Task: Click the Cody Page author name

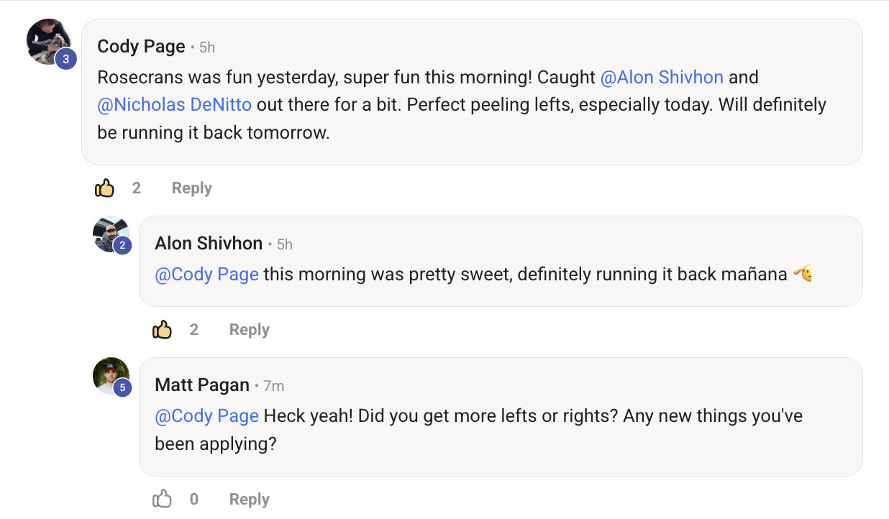Action: (141, 47)
